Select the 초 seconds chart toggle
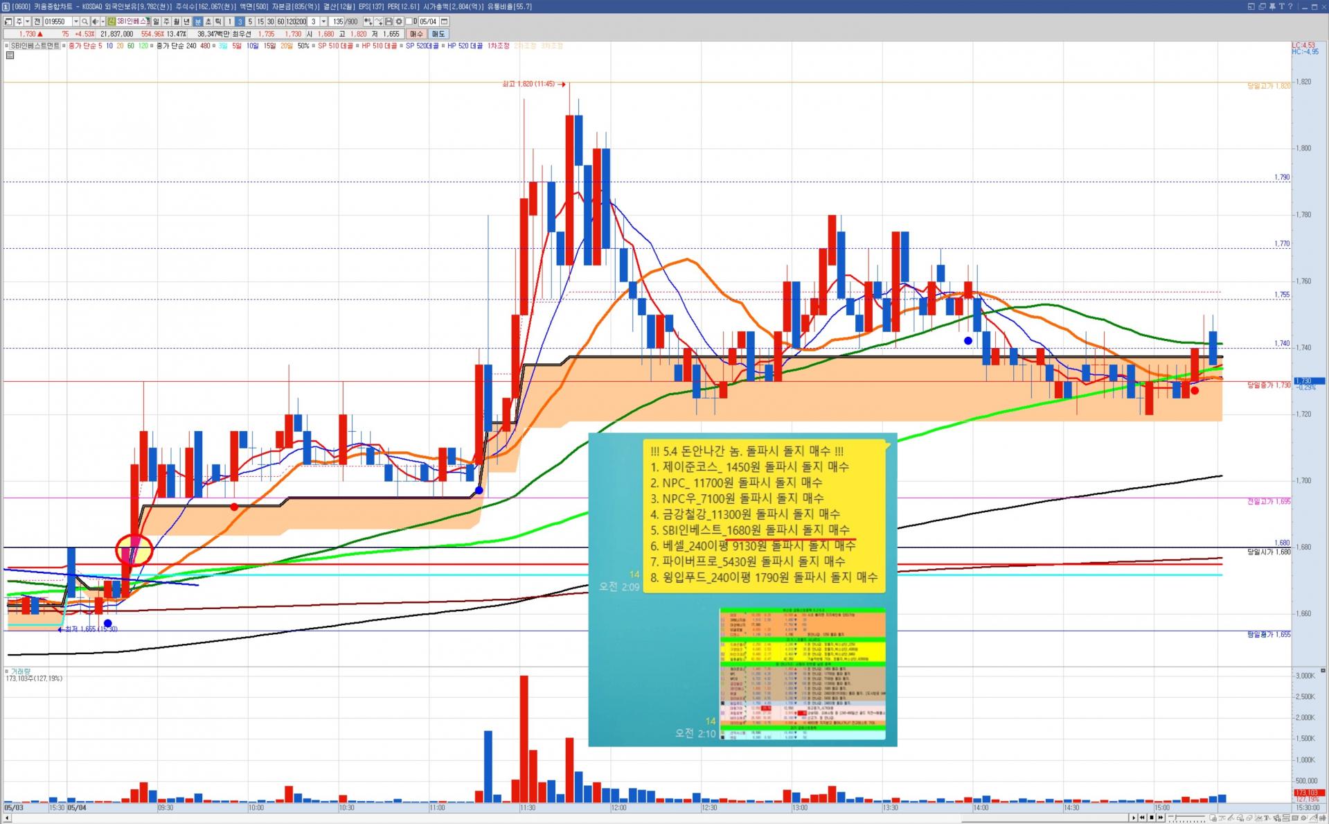1329x824 pixels. coord(208,21)
